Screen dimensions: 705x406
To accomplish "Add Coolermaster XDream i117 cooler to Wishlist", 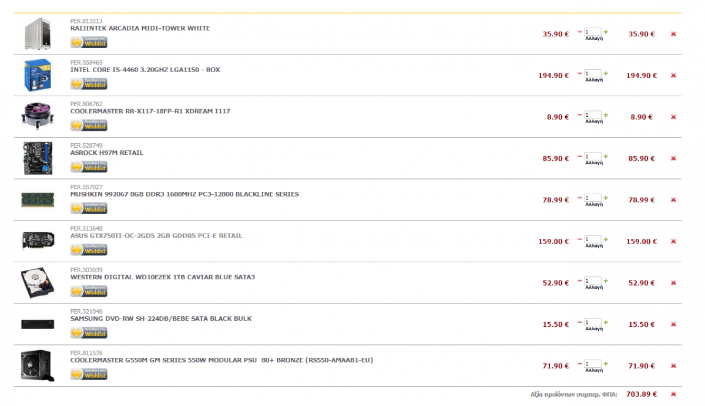I will pyautogui.click(x=89, y=126).
